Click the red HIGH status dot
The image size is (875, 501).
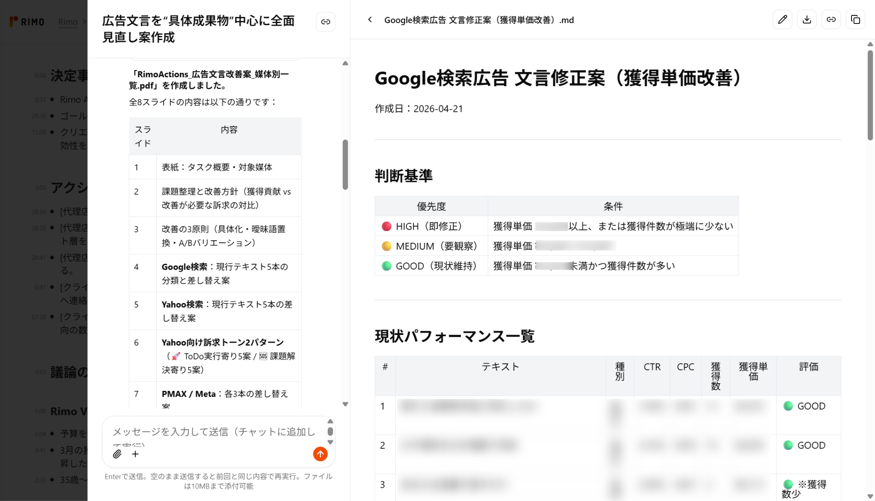[386, 226]
